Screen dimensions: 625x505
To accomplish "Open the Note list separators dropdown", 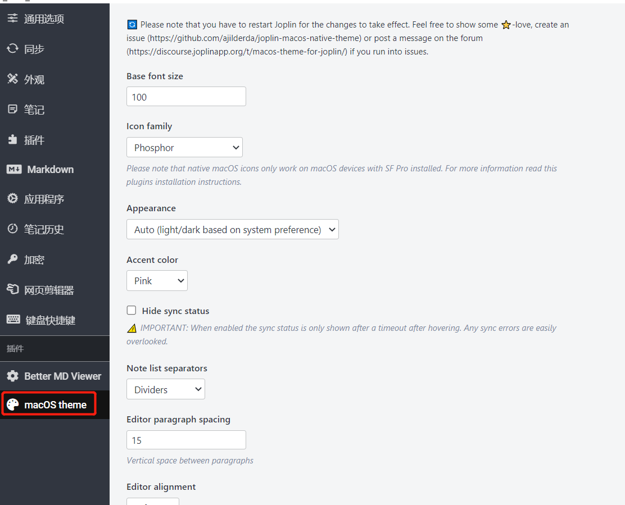I will tap(165, 389).
